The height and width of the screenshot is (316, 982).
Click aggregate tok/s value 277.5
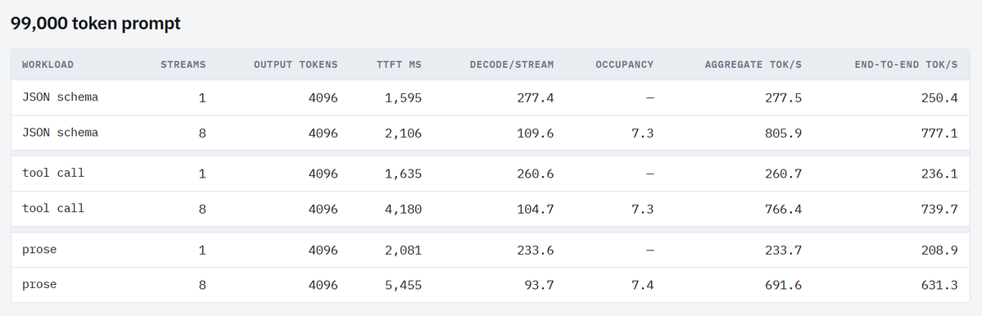[784, 98]
